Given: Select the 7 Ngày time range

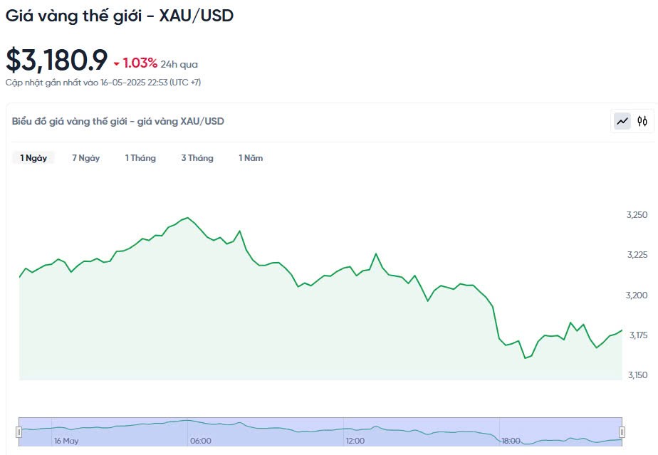Looking at the screenshot, I should click(x=85, y=158).
